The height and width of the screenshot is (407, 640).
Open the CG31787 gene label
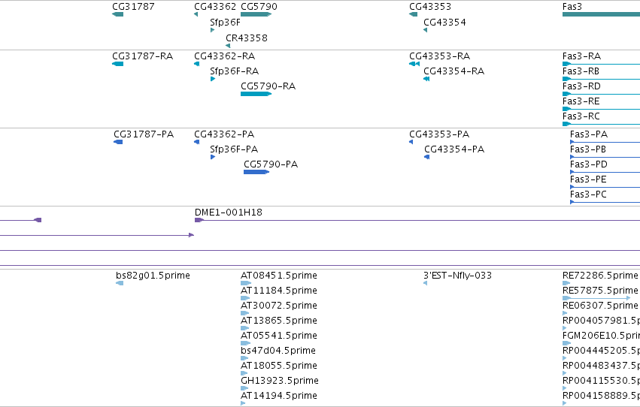[x=133, y=7]
